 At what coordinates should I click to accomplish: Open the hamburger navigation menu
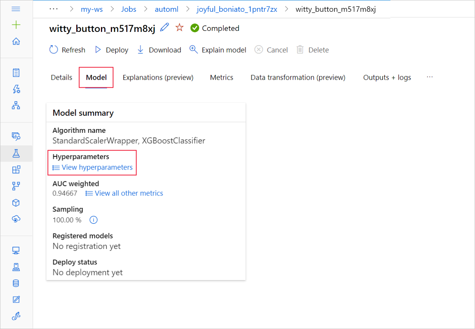[16, 9]
